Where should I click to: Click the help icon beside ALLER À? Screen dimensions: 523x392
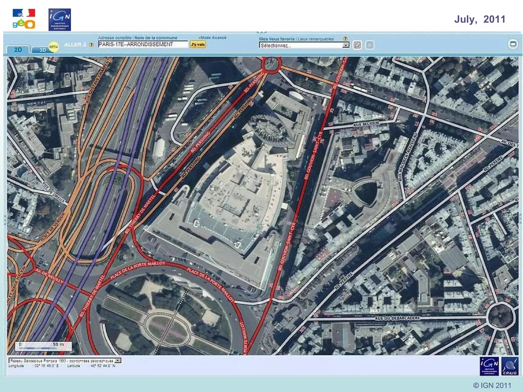point(91,45)
